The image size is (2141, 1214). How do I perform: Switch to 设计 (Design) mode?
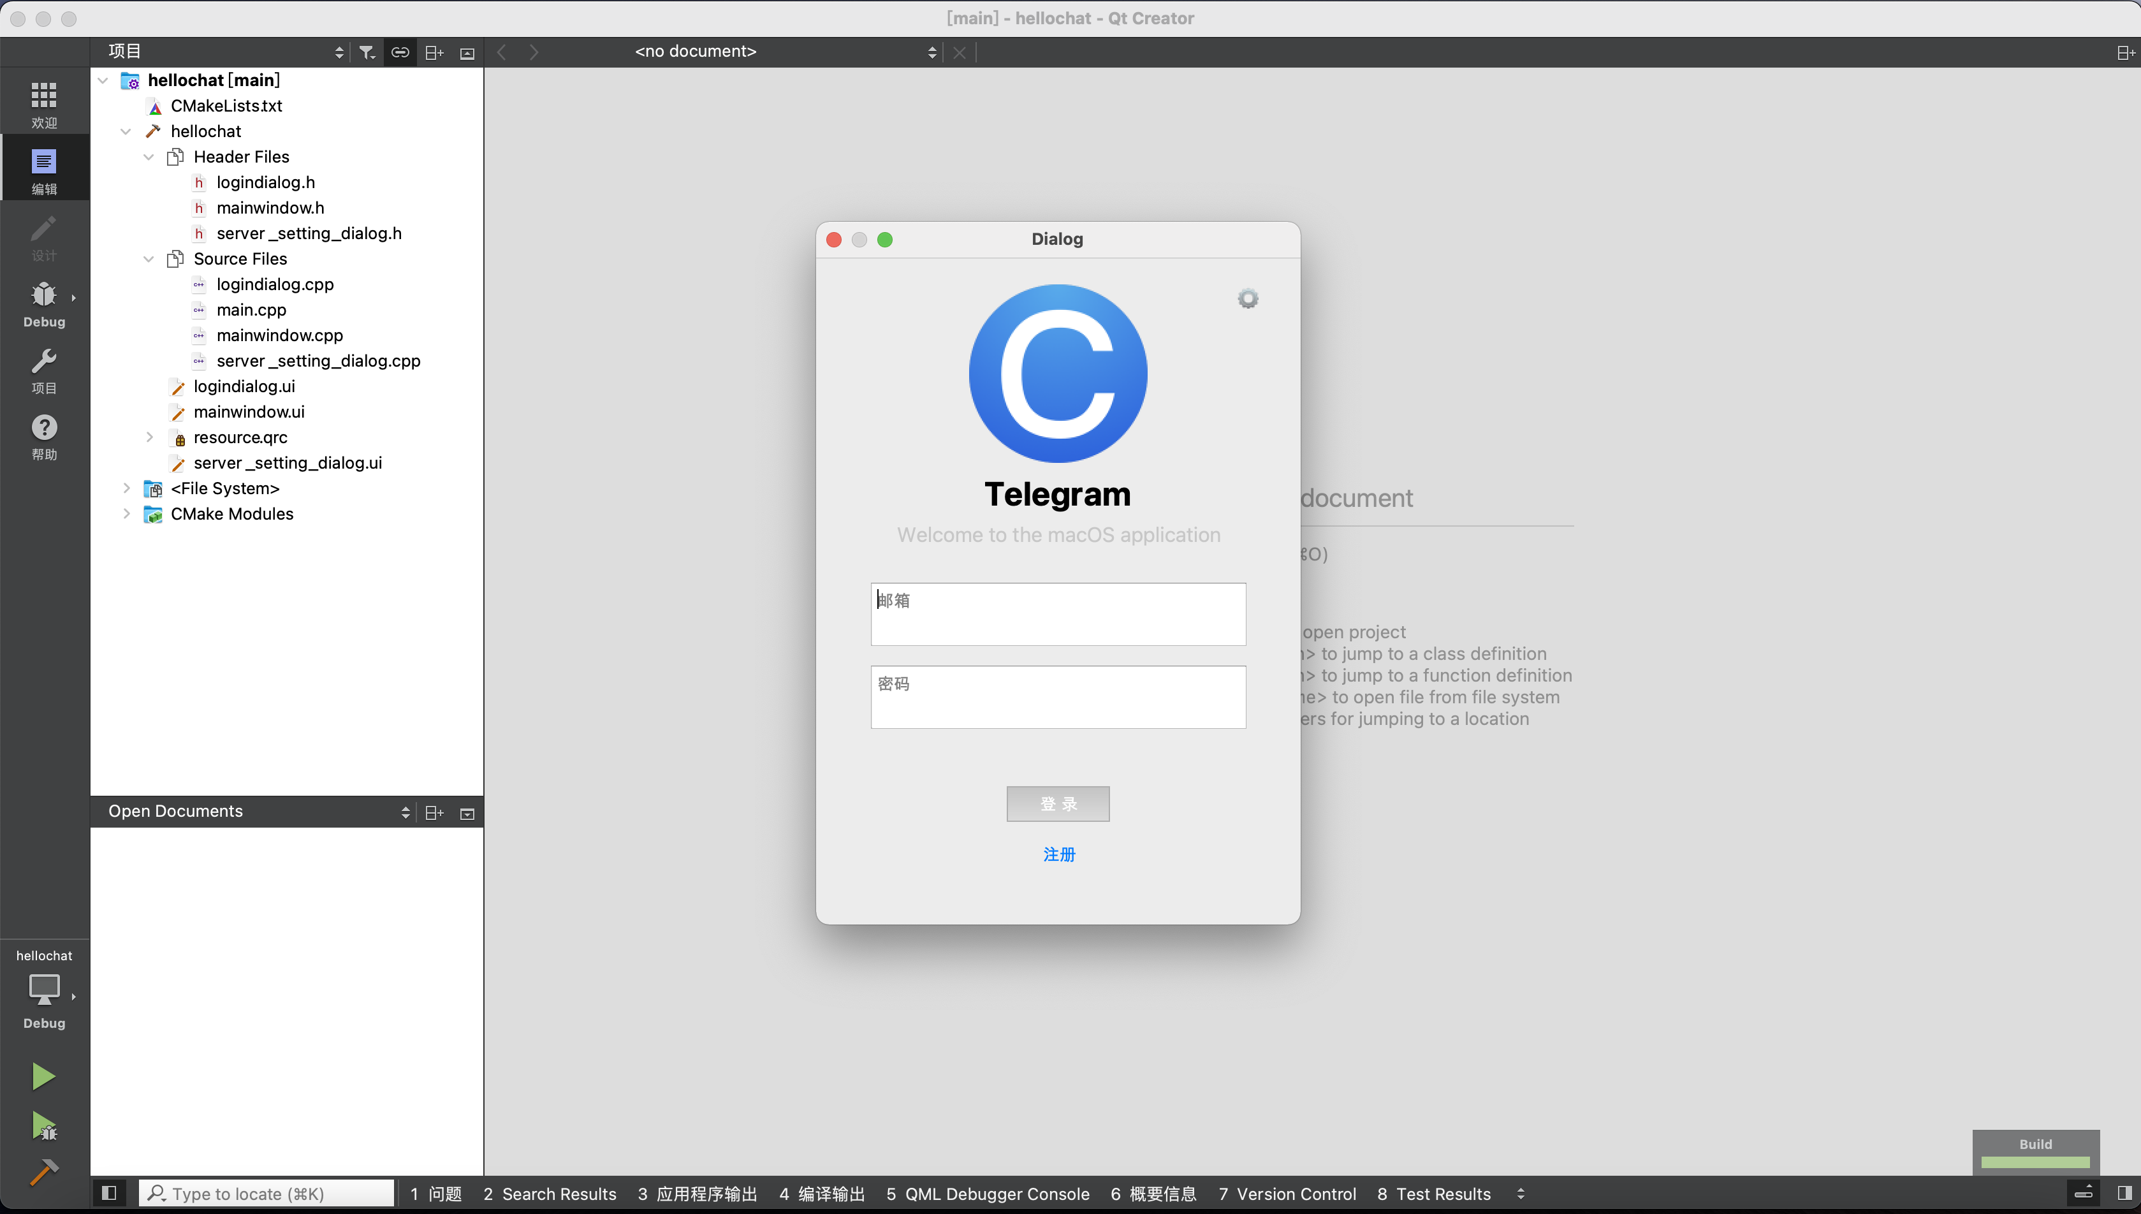pyautogui.click(x=43, y=238)
